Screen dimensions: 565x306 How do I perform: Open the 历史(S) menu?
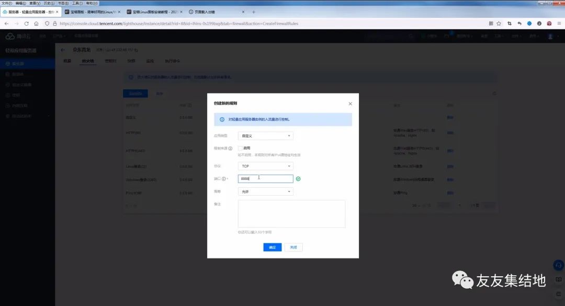(49, 3)
